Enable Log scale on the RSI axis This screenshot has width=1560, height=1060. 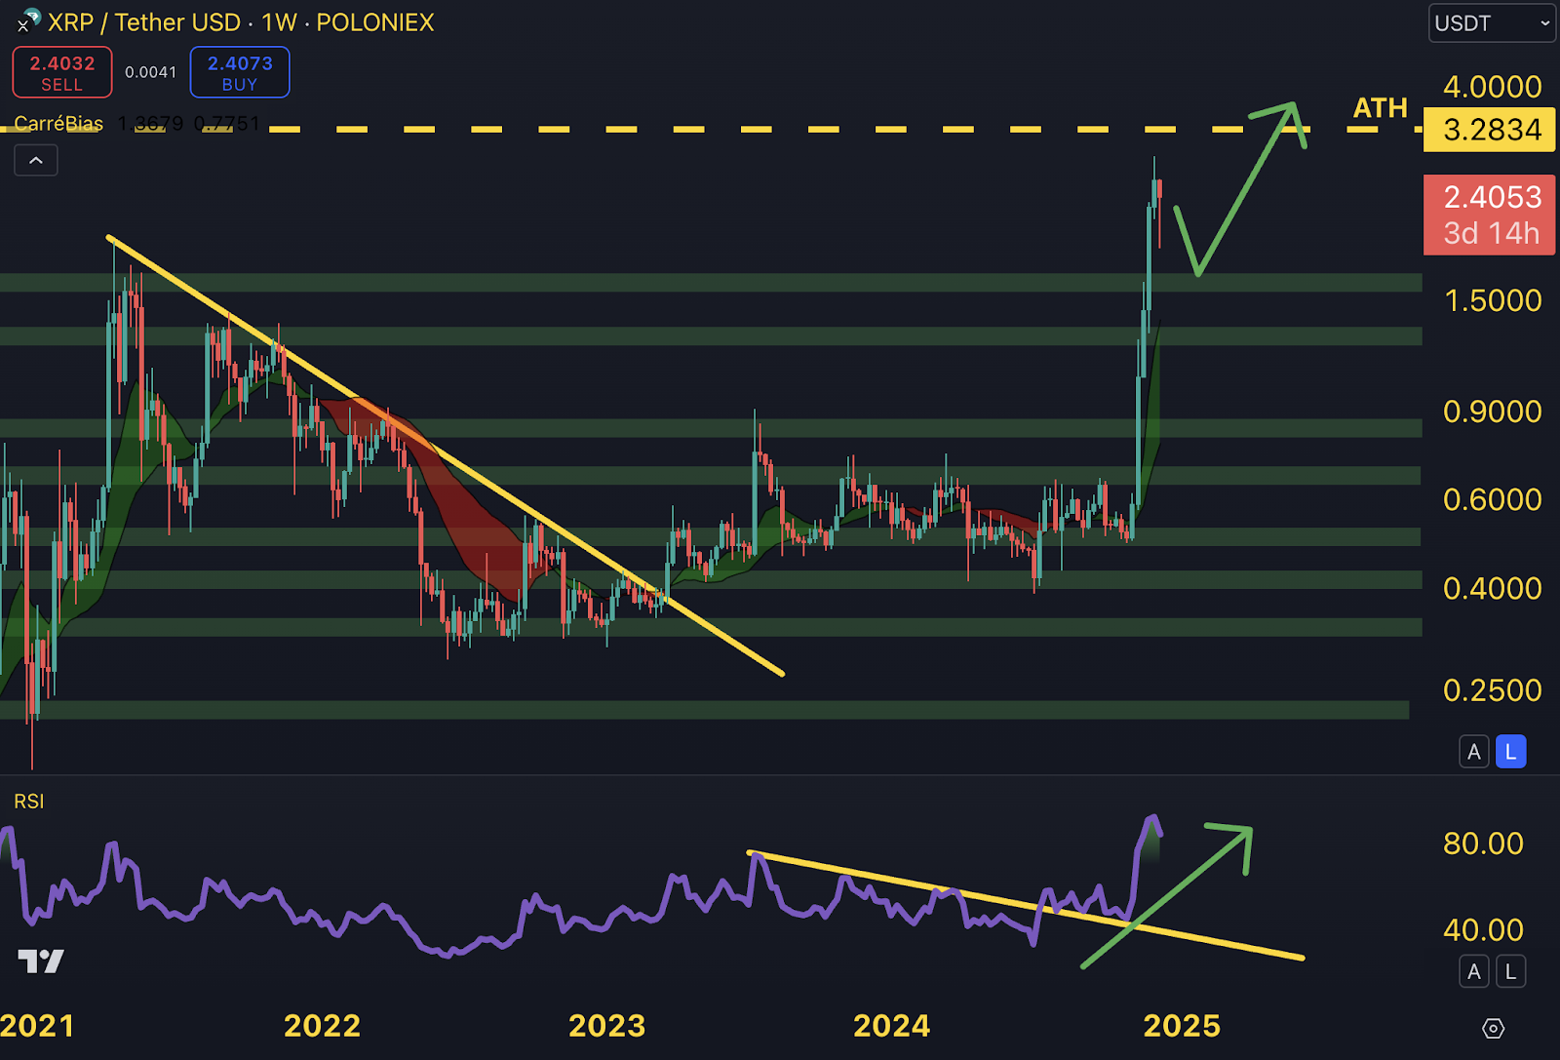pyautogui.click(x=1510, y=972)
